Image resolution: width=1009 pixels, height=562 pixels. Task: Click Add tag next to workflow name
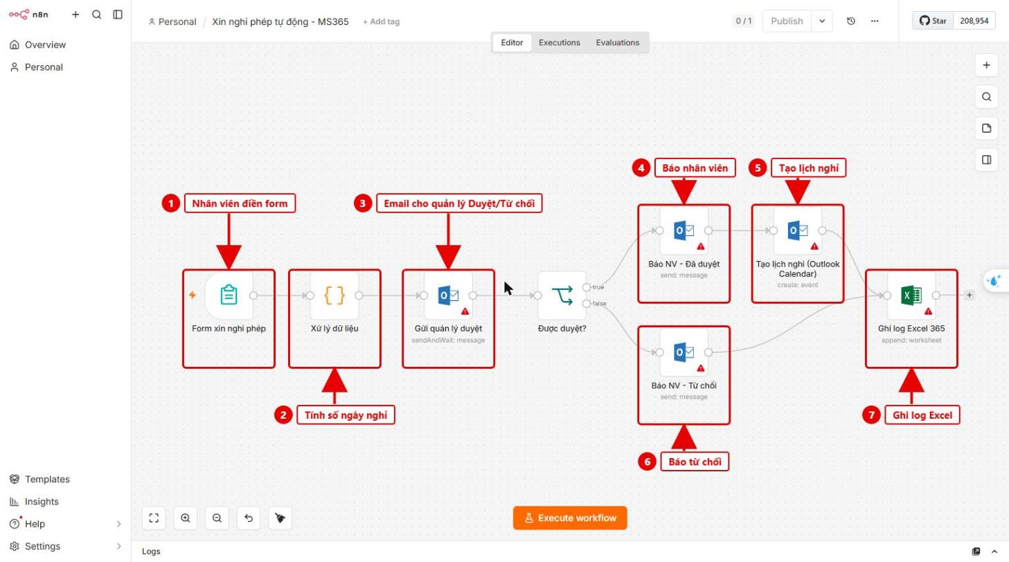[x=381, y=21]
